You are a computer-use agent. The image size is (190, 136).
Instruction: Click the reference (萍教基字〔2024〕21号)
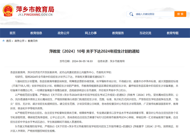[x=147, y=127]
